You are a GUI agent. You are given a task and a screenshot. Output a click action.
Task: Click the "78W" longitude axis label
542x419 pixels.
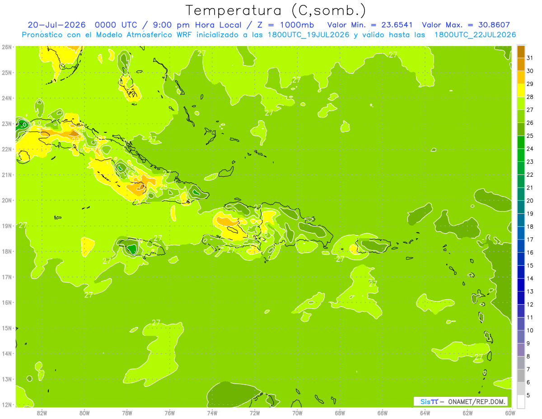127,413
